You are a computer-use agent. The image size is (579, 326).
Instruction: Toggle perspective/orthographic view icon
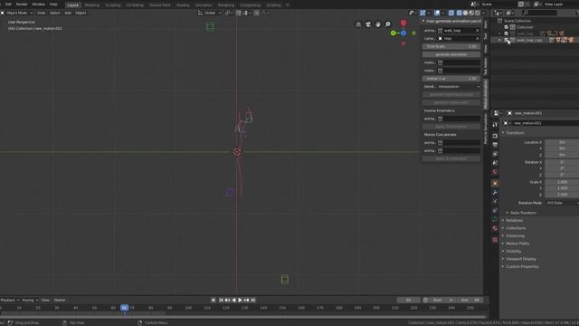358,24
